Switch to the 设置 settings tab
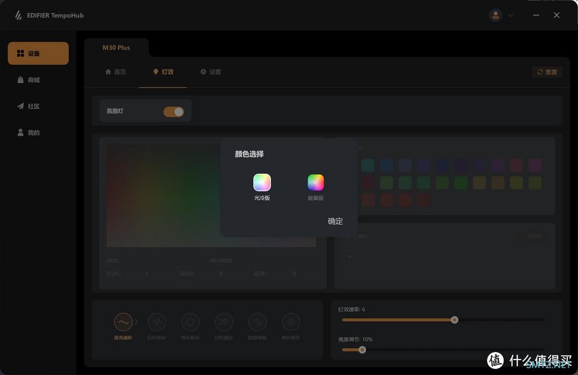The image size is (578, 375). (211, 72)
